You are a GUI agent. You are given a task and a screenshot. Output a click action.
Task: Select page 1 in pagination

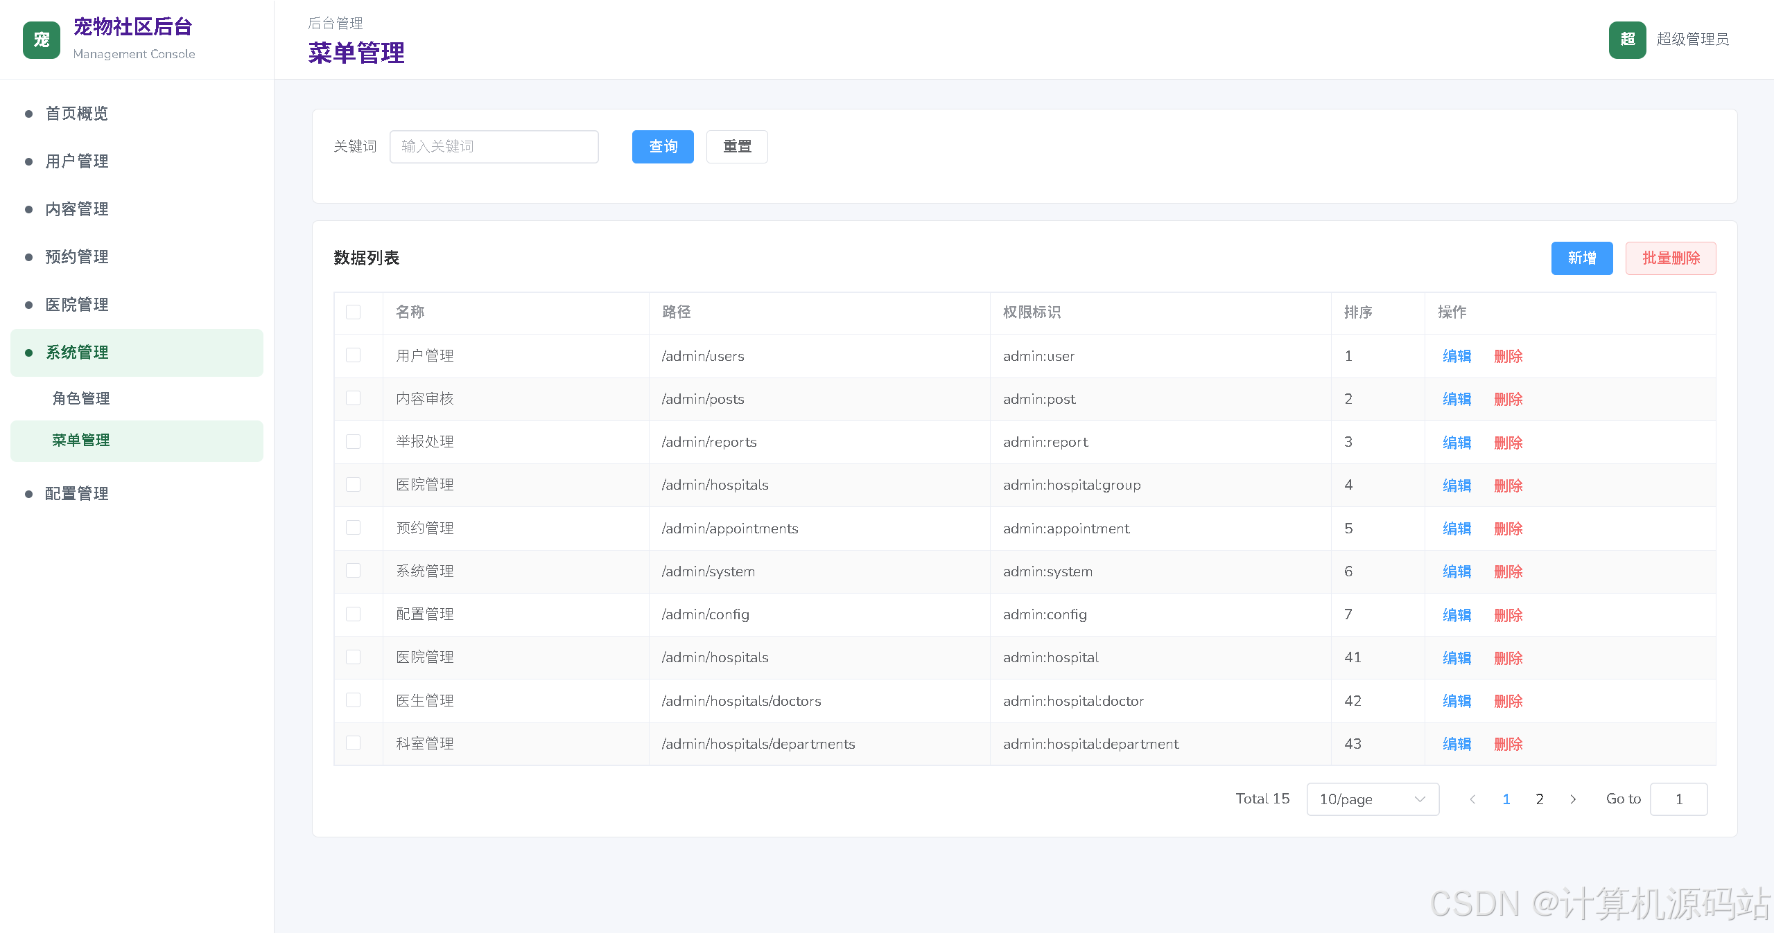click(1506, 799)
